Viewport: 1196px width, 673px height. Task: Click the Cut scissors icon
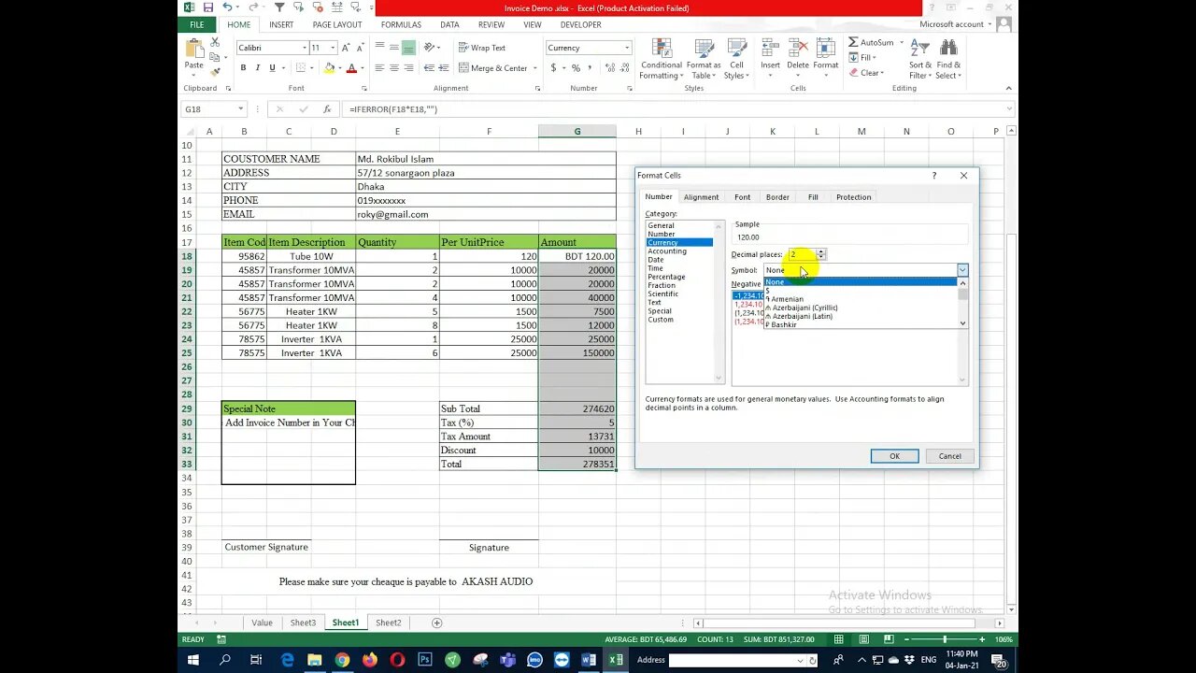coord(215,42)
